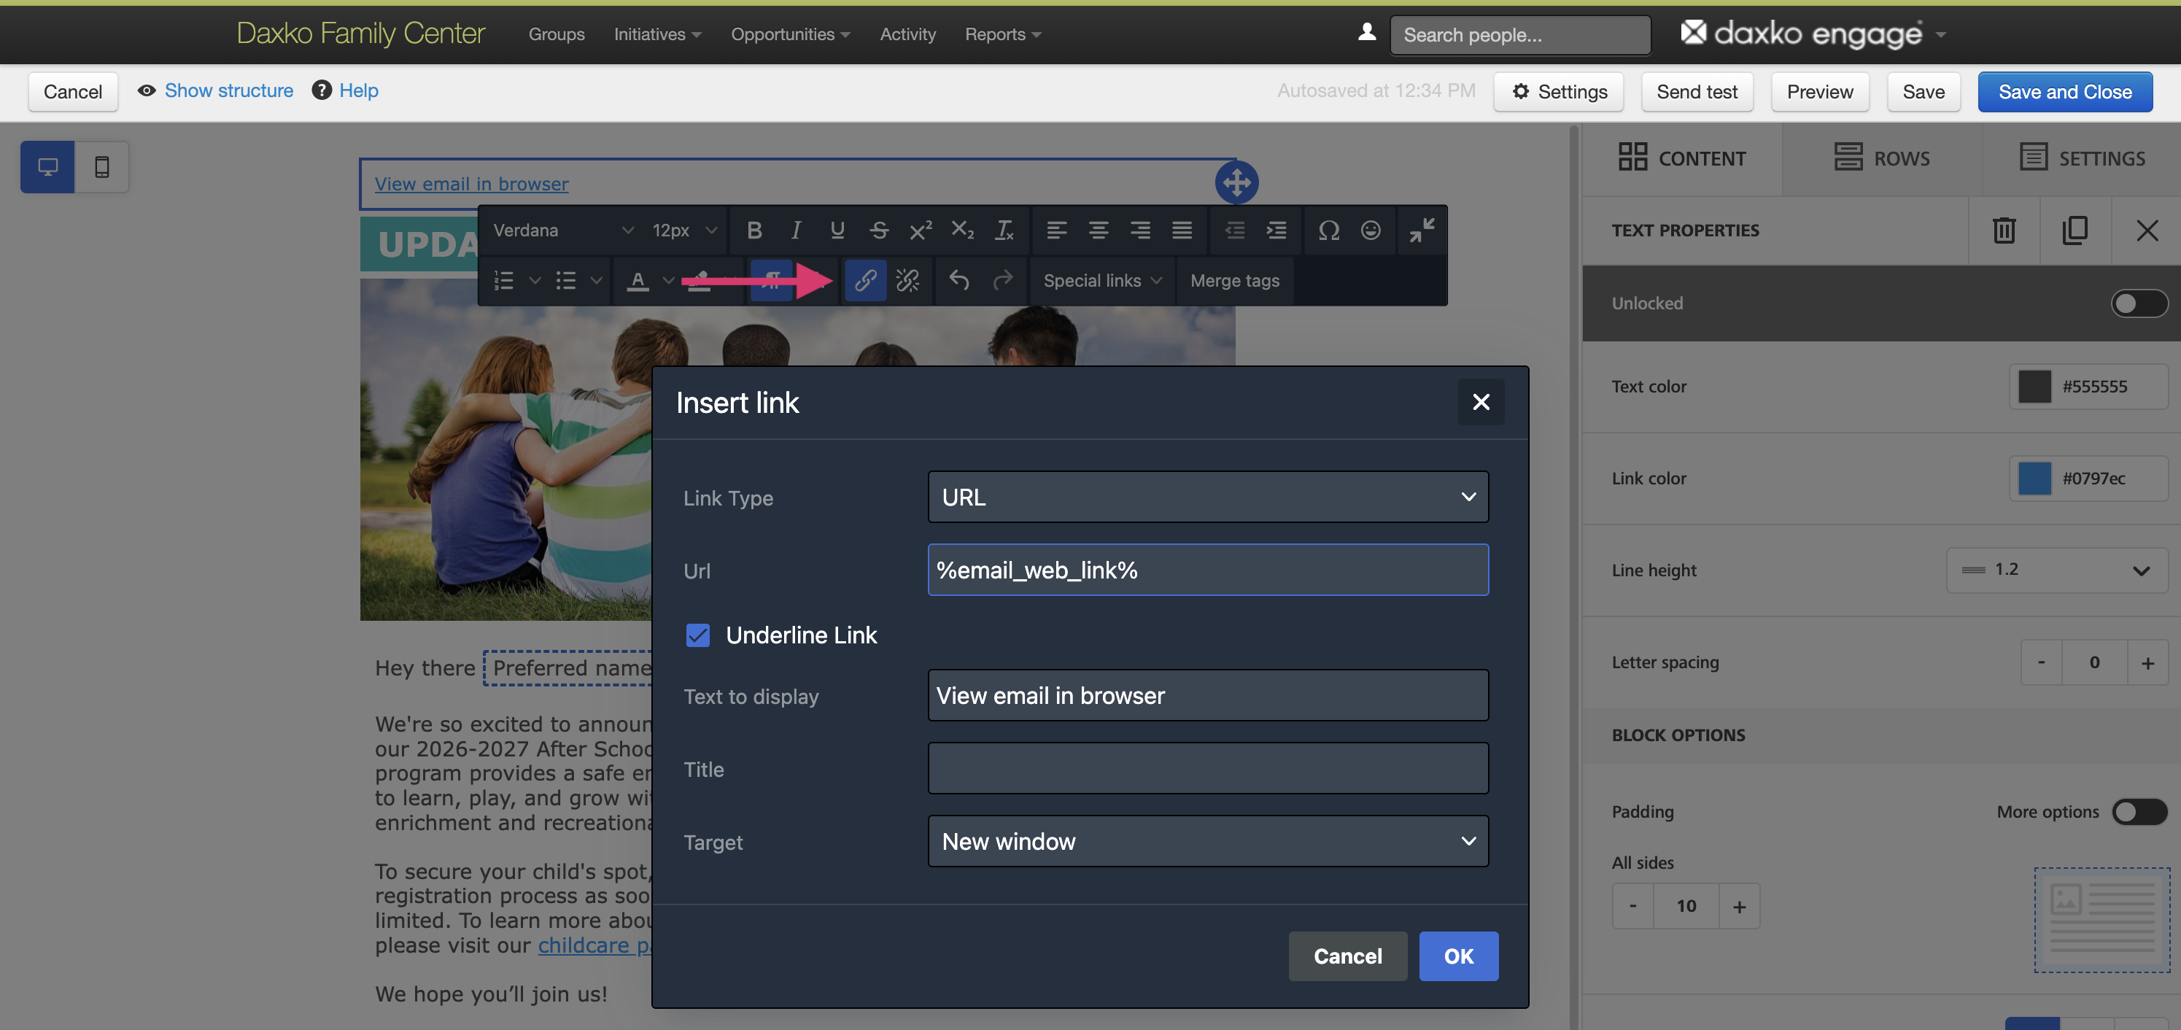2181x1030 pixels.
Task: Click the Send test button
Action: click(1697, 91)
